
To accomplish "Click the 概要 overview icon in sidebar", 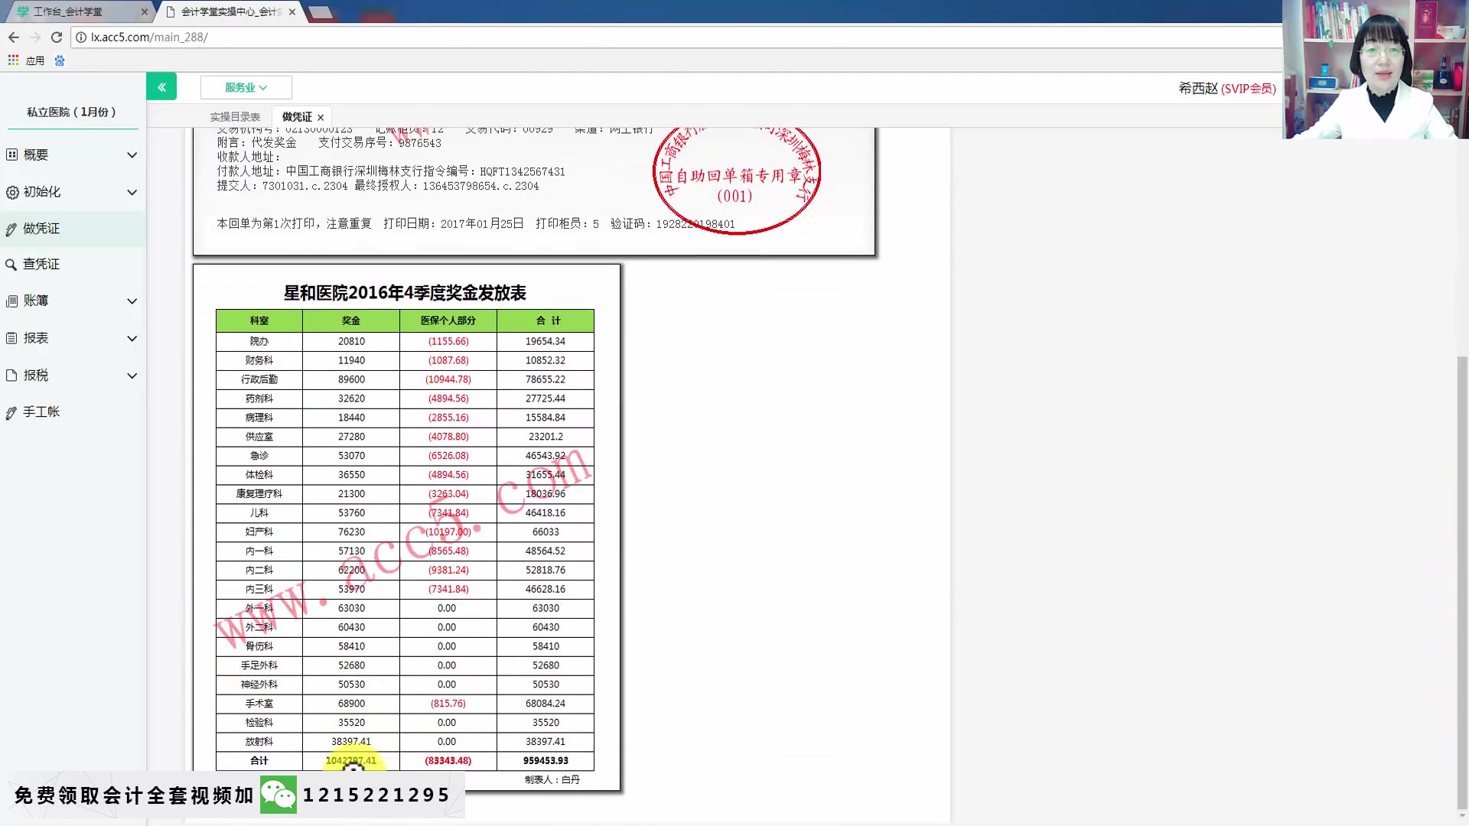I will click(12, 154).
